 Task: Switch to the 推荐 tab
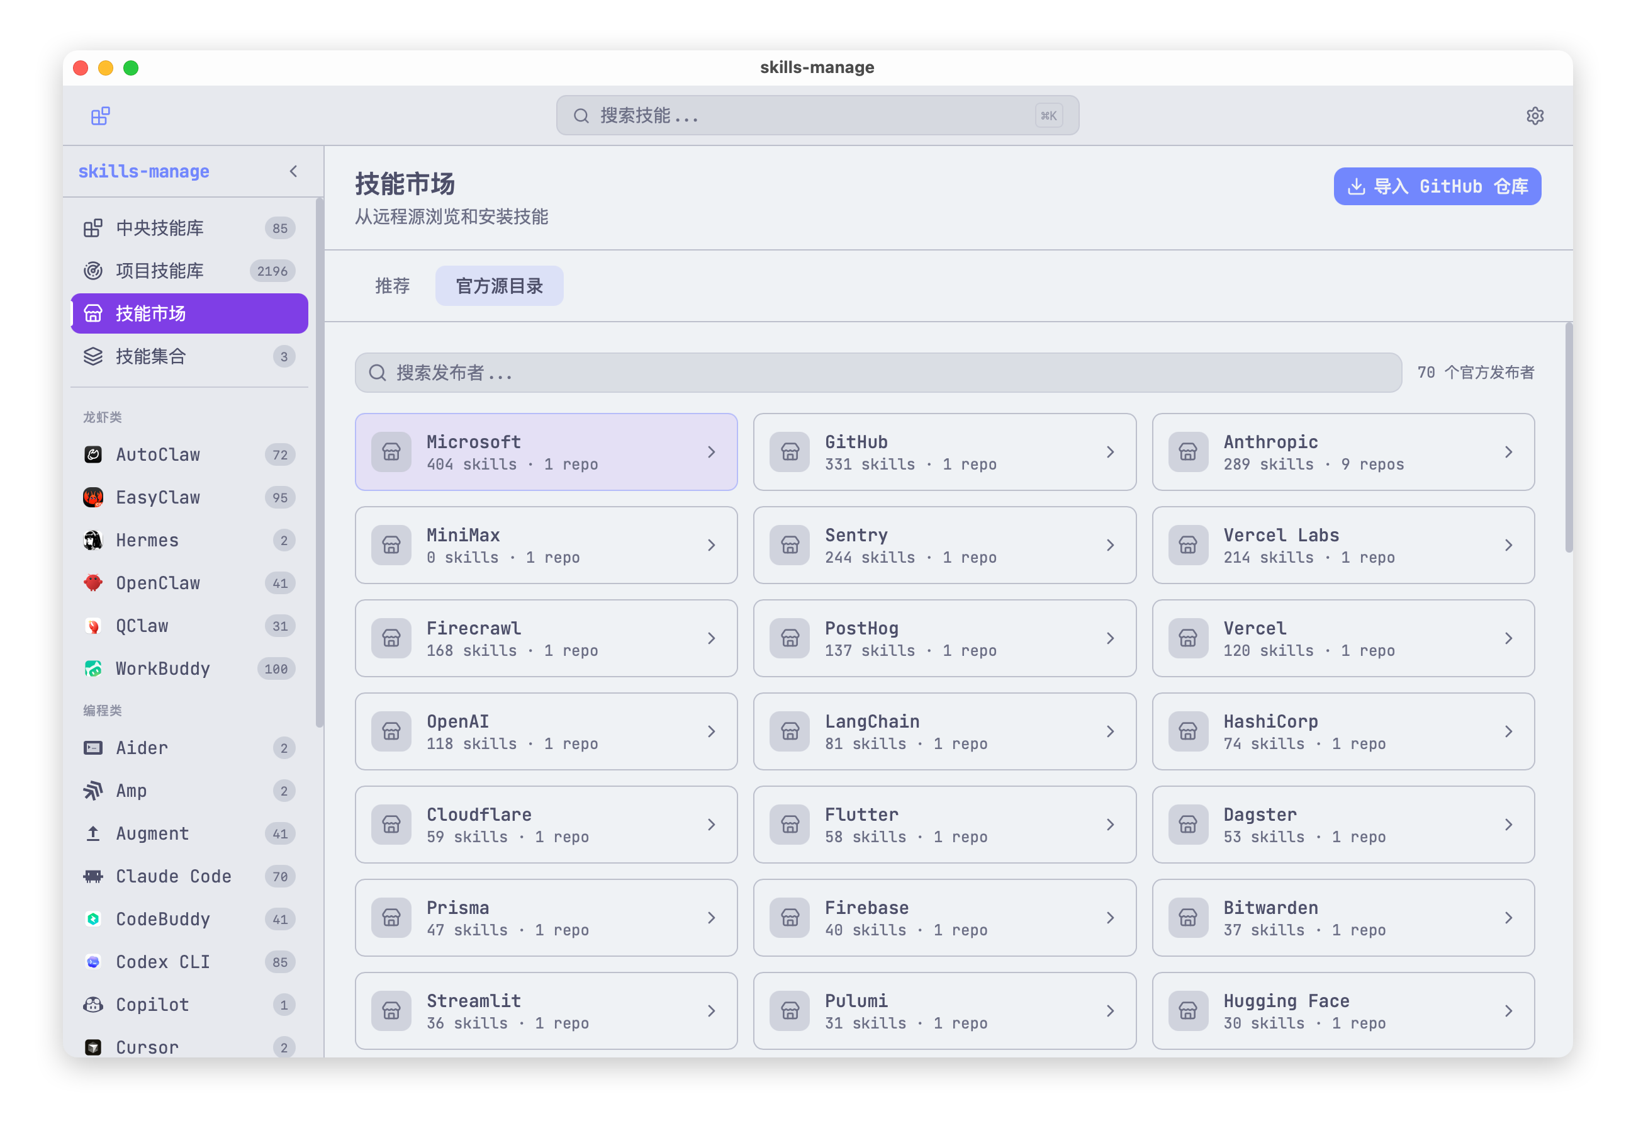click(393, 285)
